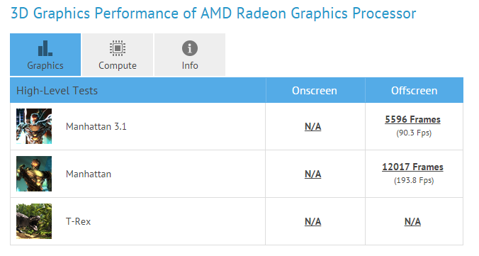
Task: Open the T-Rex dinosaur thumbnail
Action: pyautogui.click(x=34, y=221)
